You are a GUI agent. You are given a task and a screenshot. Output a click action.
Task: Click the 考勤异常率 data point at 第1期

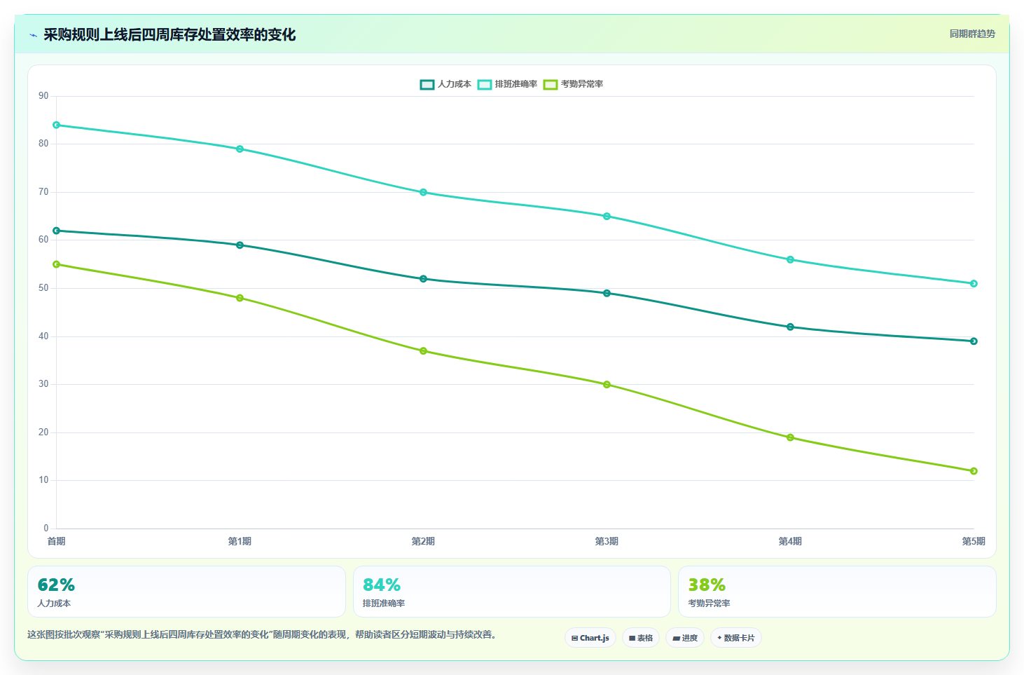(240, 298)
